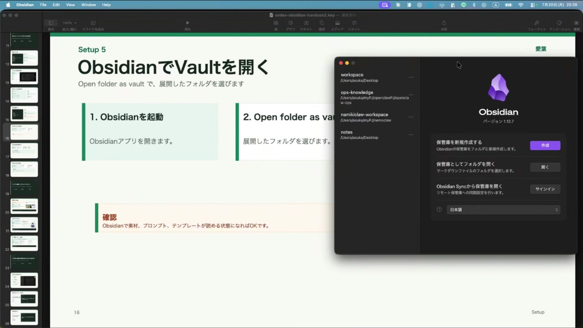The width and height of the screenshot is (583, 328).
Task: Select slide 15 thumbnail in navigator
Action: click(24, 114)
